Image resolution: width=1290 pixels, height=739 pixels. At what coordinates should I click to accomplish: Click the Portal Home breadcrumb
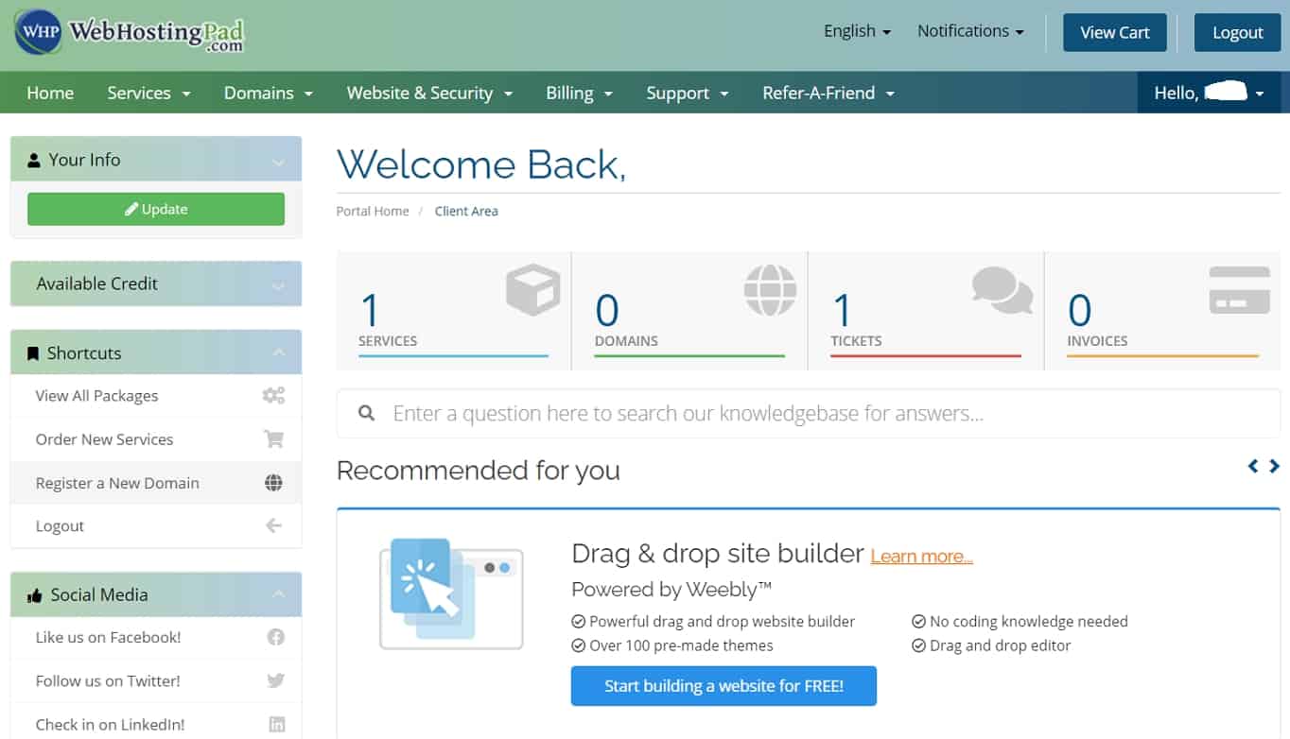click(x=373, y=211)
